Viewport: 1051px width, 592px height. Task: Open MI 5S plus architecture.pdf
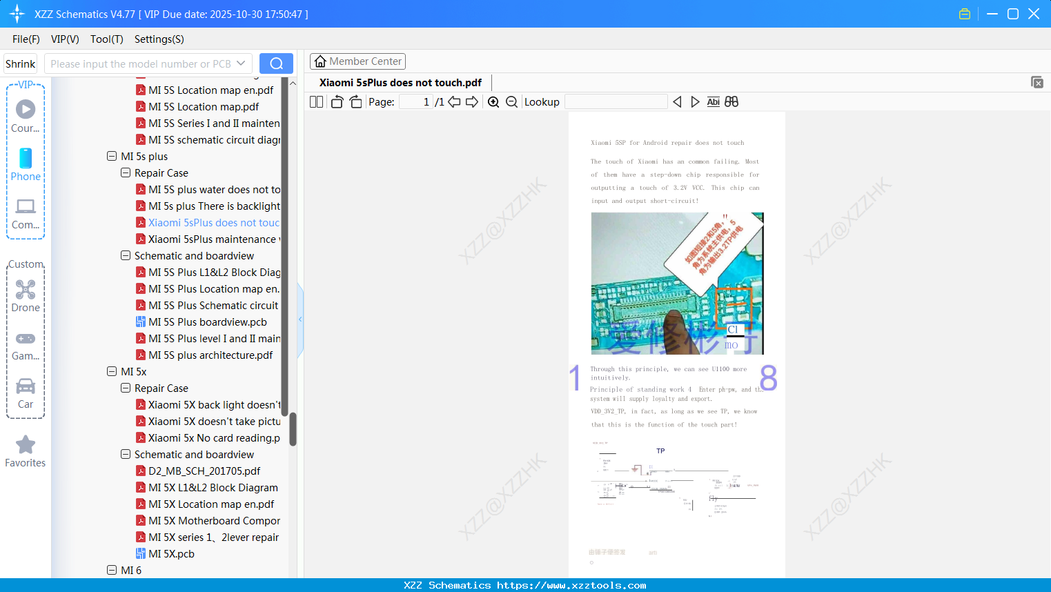[204, 355]
